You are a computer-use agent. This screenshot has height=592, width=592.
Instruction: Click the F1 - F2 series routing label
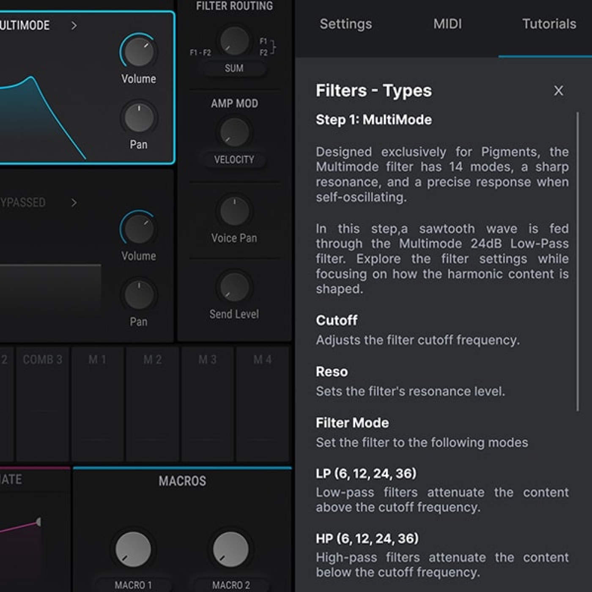200,53
